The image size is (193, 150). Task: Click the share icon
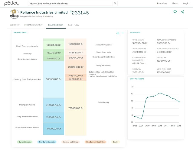tap(182, 12)
